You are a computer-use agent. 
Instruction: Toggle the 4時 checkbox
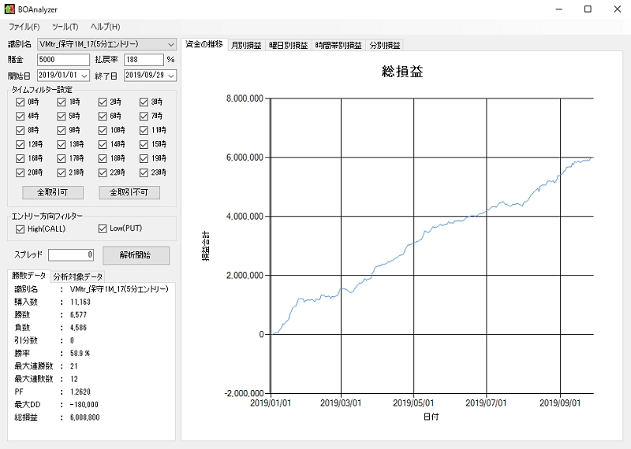(21, 116)
